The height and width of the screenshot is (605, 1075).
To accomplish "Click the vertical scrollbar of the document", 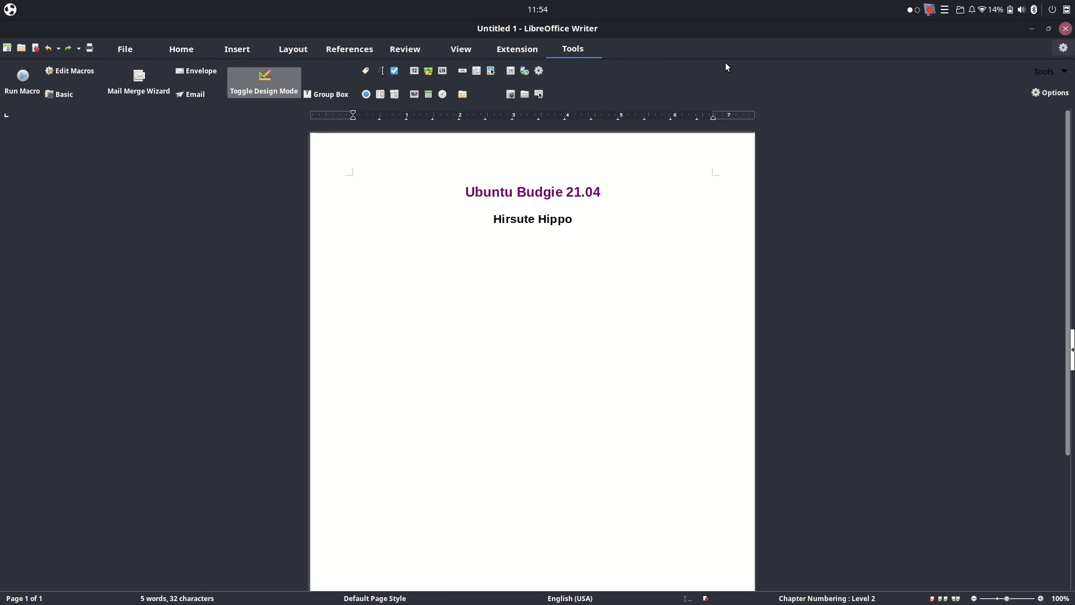I will pyautogui.click(x=1068, y=283).
